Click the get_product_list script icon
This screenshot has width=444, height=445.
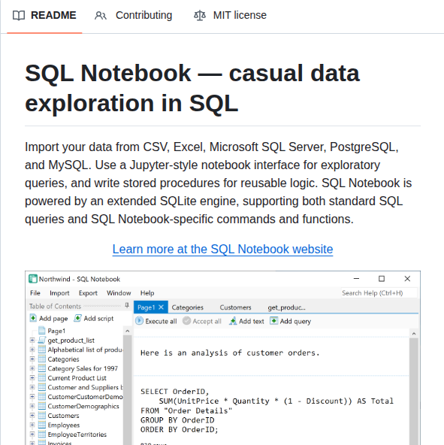[42, 340]
